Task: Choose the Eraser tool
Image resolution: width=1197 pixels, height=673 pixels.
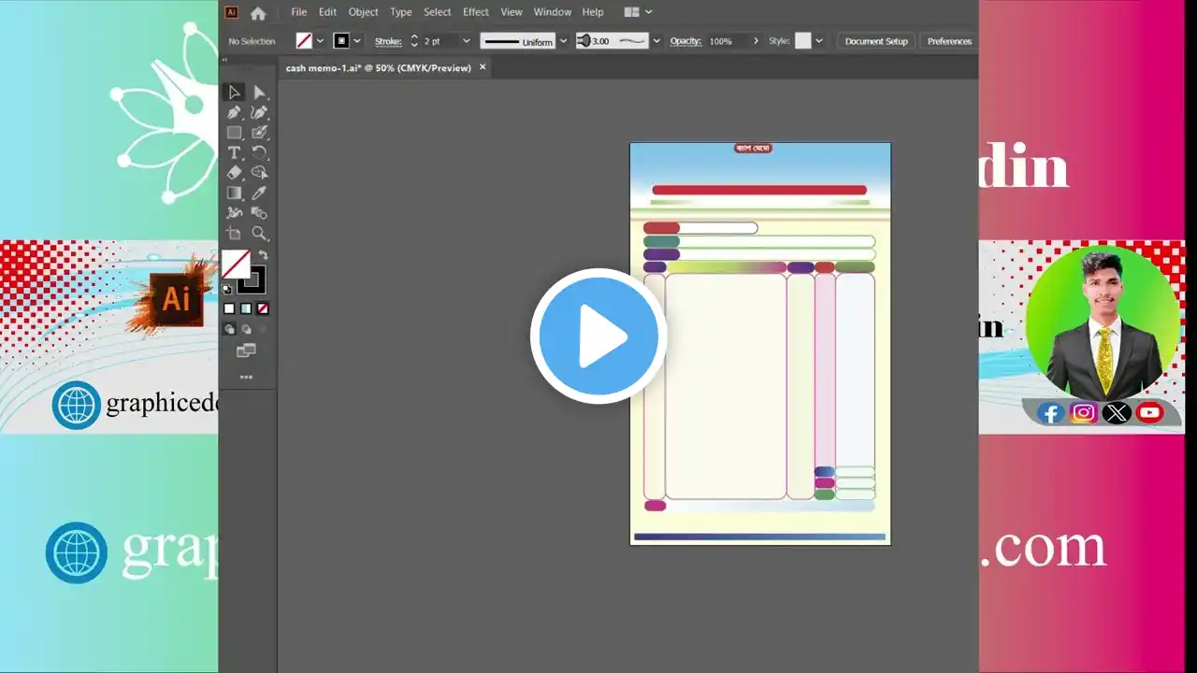Action: pyautogui.click(x=234, y=173)
